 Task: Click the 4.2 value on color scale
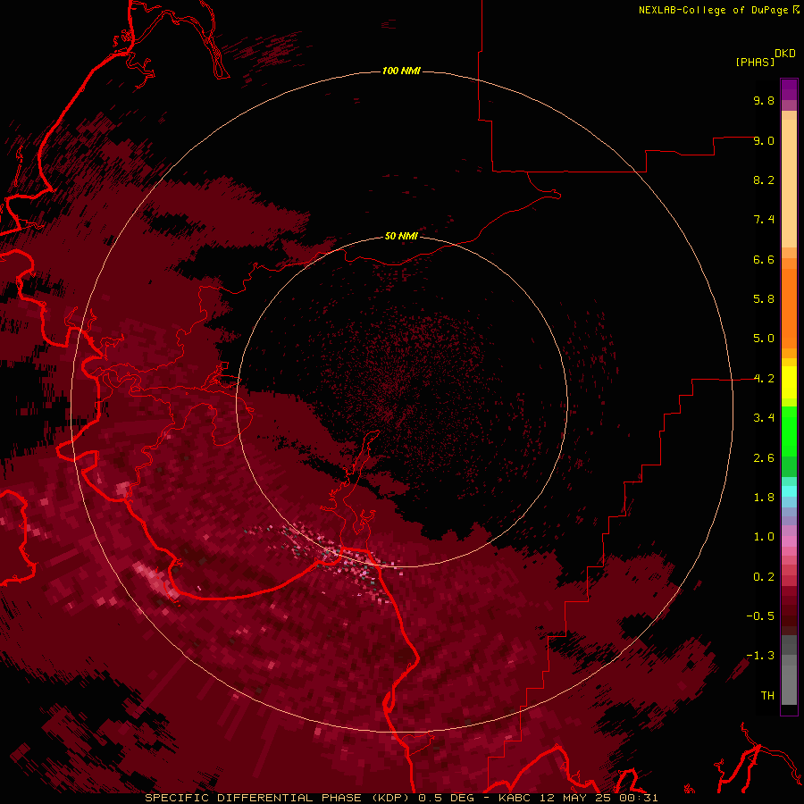pyautogui.click(x=764, y=379)
